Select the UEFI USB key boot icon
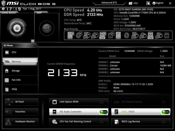The width and height of the screenshot is (175, 131). click(103, 35)
